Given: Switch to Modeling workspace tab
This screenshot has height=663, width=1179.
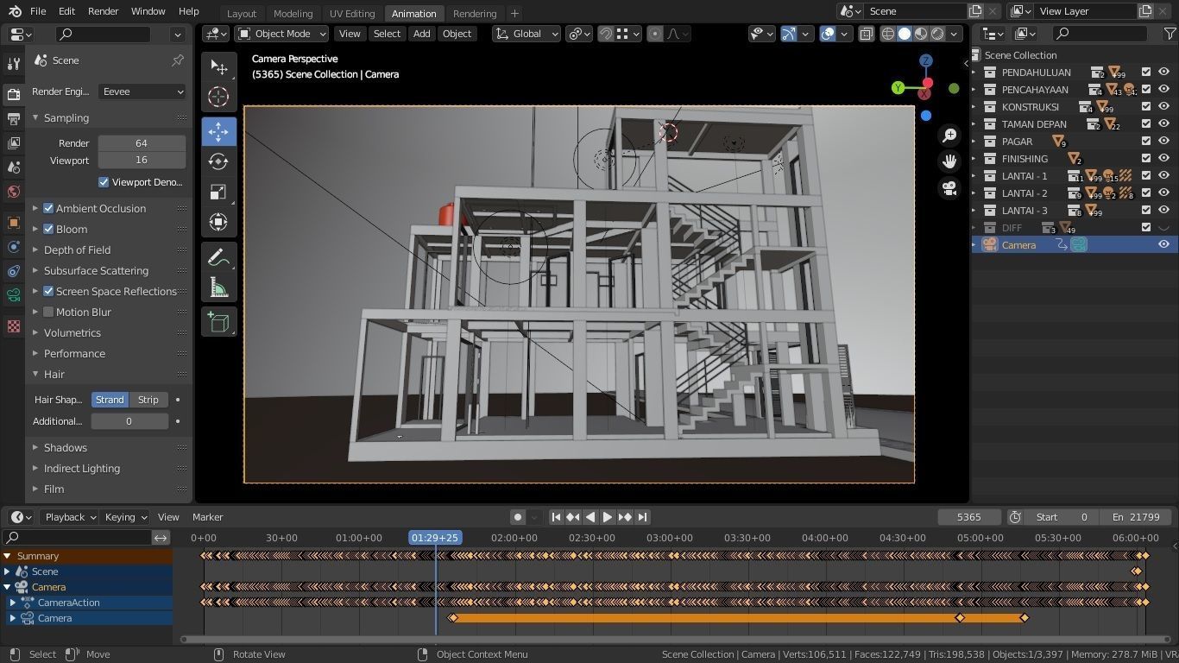Looking at the screenshot, I should point(293,14).
